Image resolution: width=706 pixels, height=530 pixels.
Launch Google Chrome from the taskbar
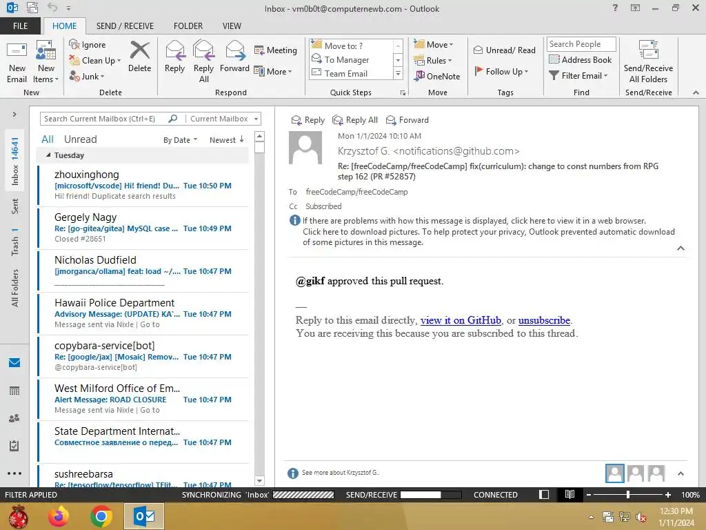coord(101,516)
